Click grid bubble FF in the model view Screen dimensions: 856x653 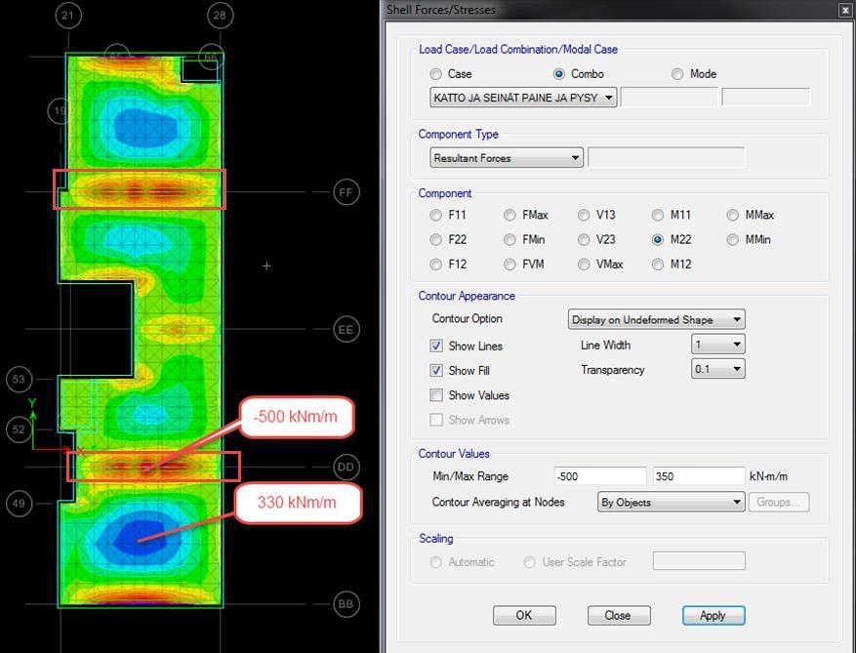coord(346,192)
